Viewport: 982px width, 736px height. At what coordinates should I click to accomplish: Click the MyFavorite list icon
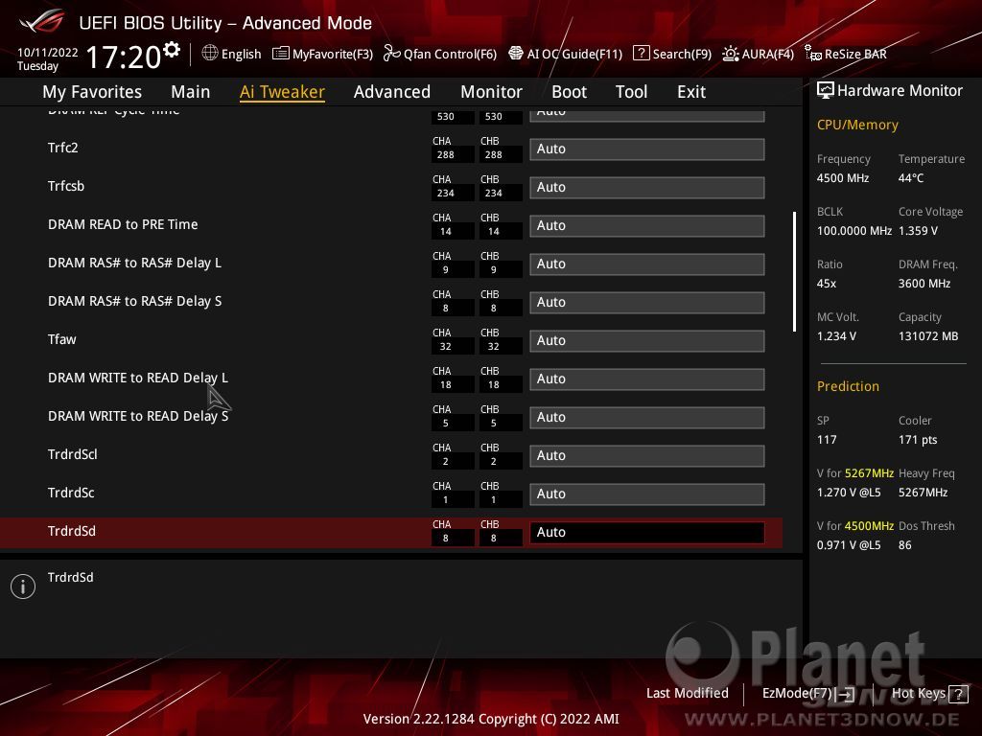(281, 54)
